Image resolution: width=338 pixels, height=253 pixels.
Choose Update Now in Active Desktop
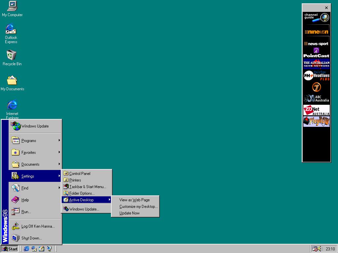pyautogui.click(x=135, y=213)
